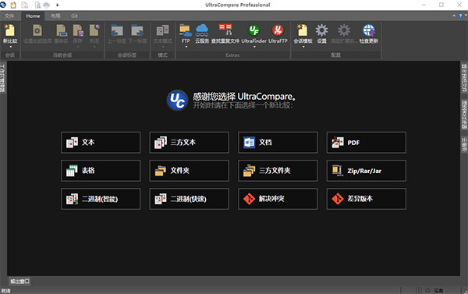Click print preview icon in quick access toolbar
This screenshot has height=294, width=468.
coord(37,5)
